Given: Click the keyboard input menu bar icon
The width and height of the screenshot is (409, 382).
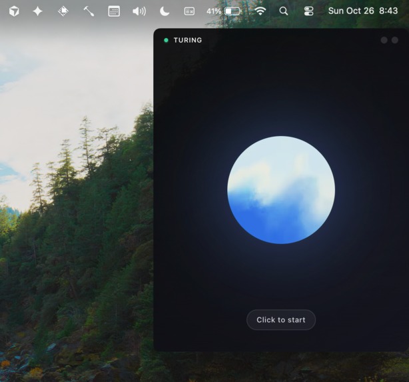Looking at the screenshot, I should point(189,11).
